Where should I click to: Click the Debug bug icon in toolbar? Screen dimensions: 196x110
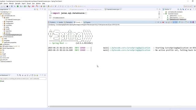[x=21, y=6]
